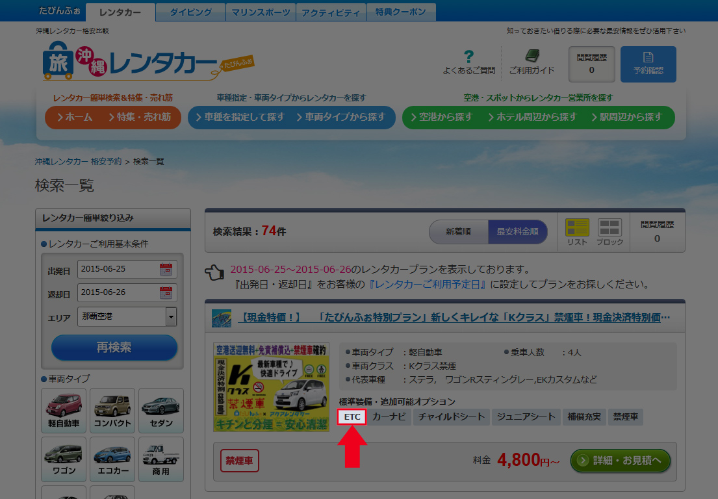Image resolution: width=718 pixels, height=499 pixels.
Task: Click the 再検索 search button
Action: pyautogui.click(x=114, y=348)
